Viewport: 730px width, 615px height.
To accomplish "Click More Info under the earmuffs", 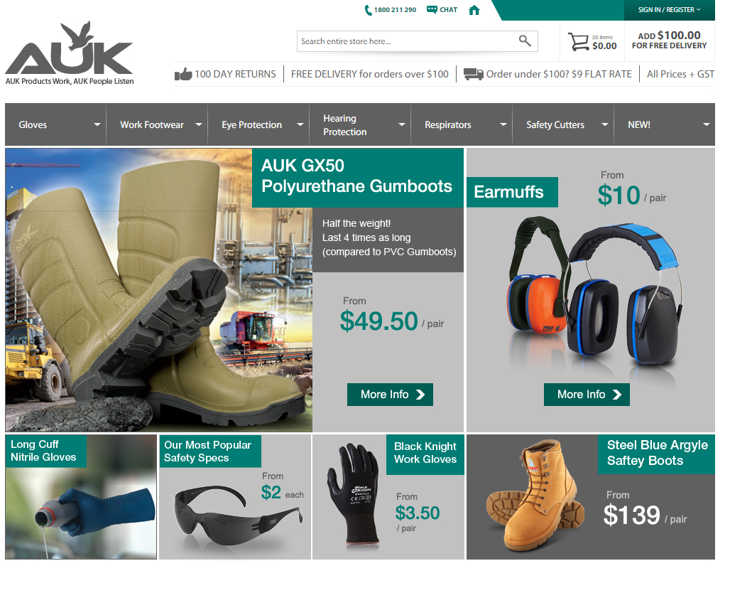I will coord(587,395).
